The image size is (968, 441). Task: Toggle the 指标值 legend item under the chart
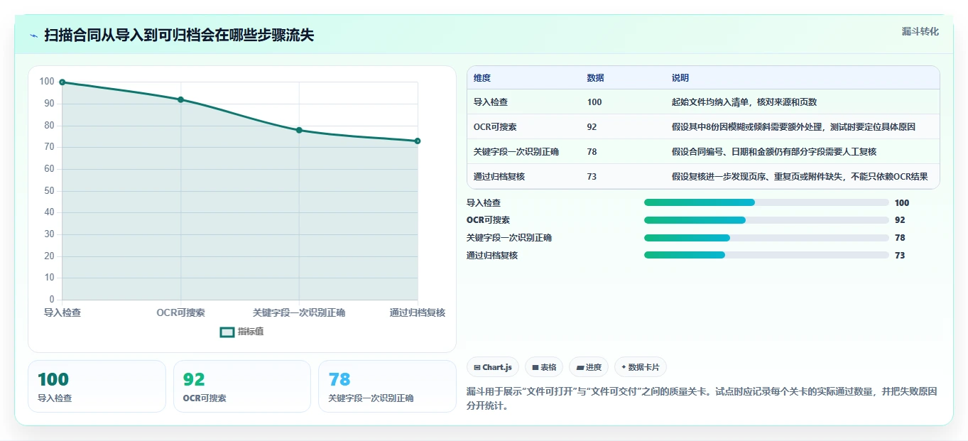coord(241,332)
